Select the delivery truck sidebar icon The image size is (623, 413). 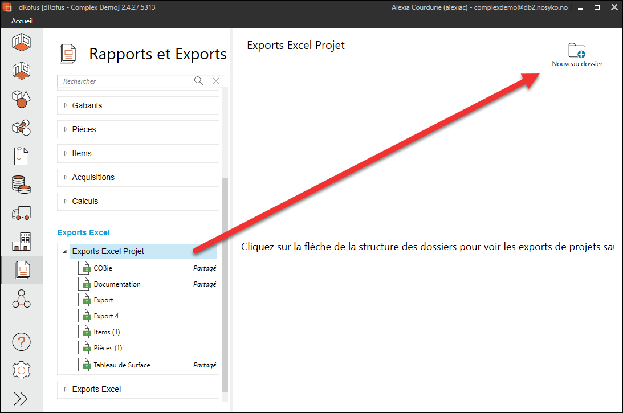[x=21, y=214]
